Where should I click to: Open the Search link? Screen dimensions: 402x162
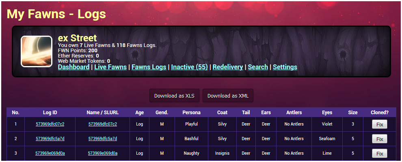[258, 67]
